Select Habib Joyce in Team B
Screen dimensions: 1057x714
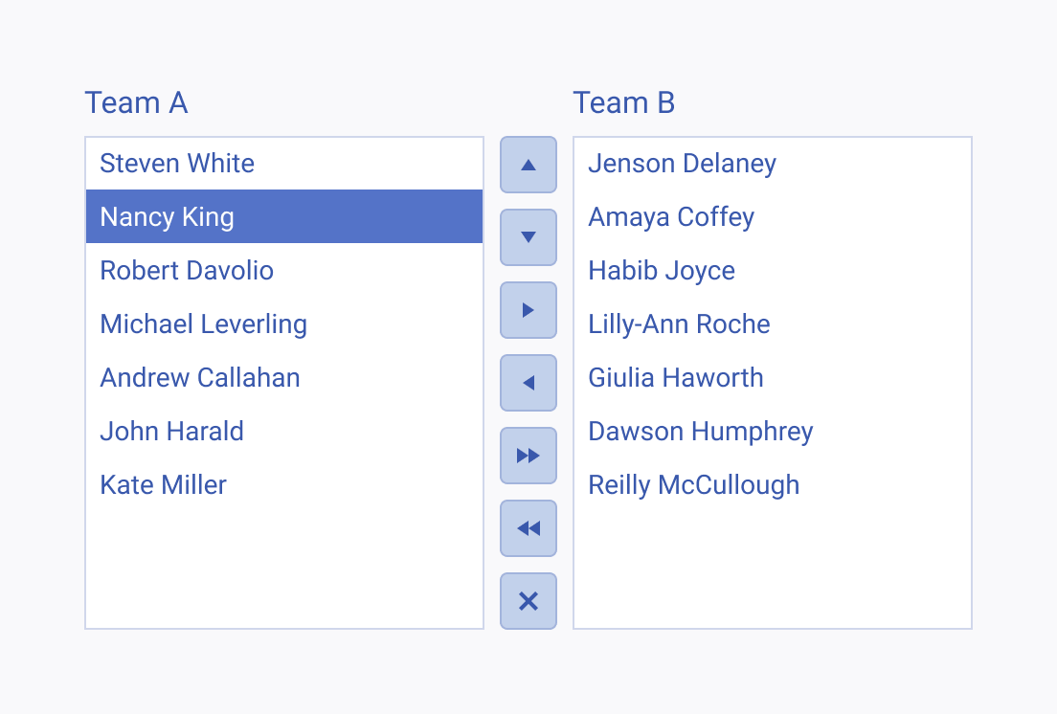click(773, 270)
